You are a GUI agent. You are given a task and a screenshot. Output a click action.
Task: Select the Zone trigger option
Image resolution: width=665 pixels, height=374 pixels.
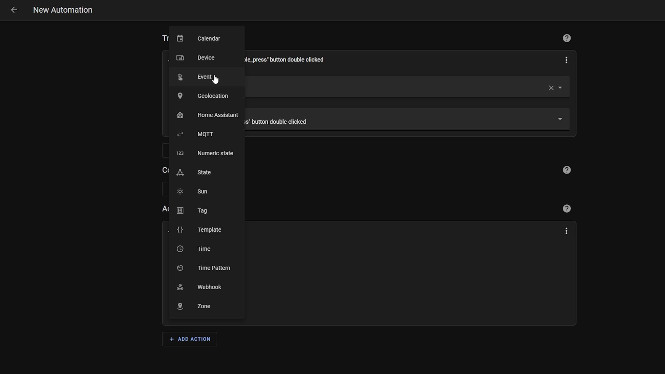204,306
